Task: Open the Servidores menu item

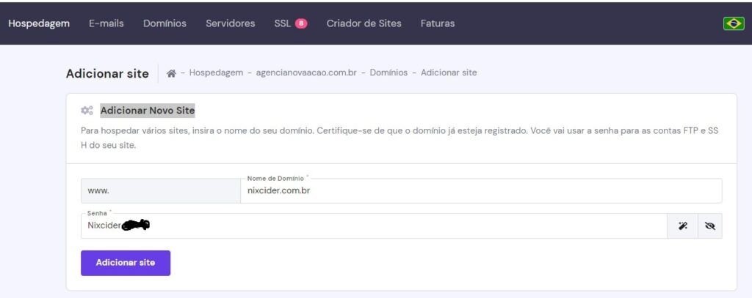Action: [230, 23]
